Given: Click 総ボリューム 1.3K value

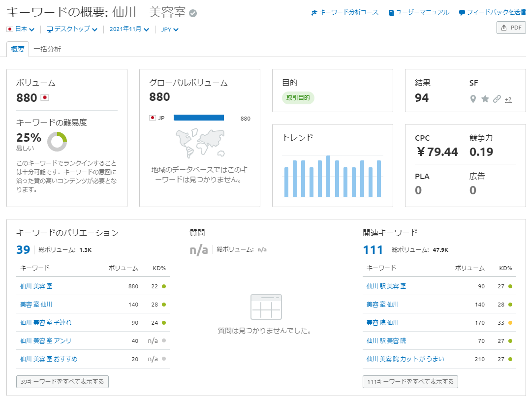Looking at the screenshot, I should point(85,250).
